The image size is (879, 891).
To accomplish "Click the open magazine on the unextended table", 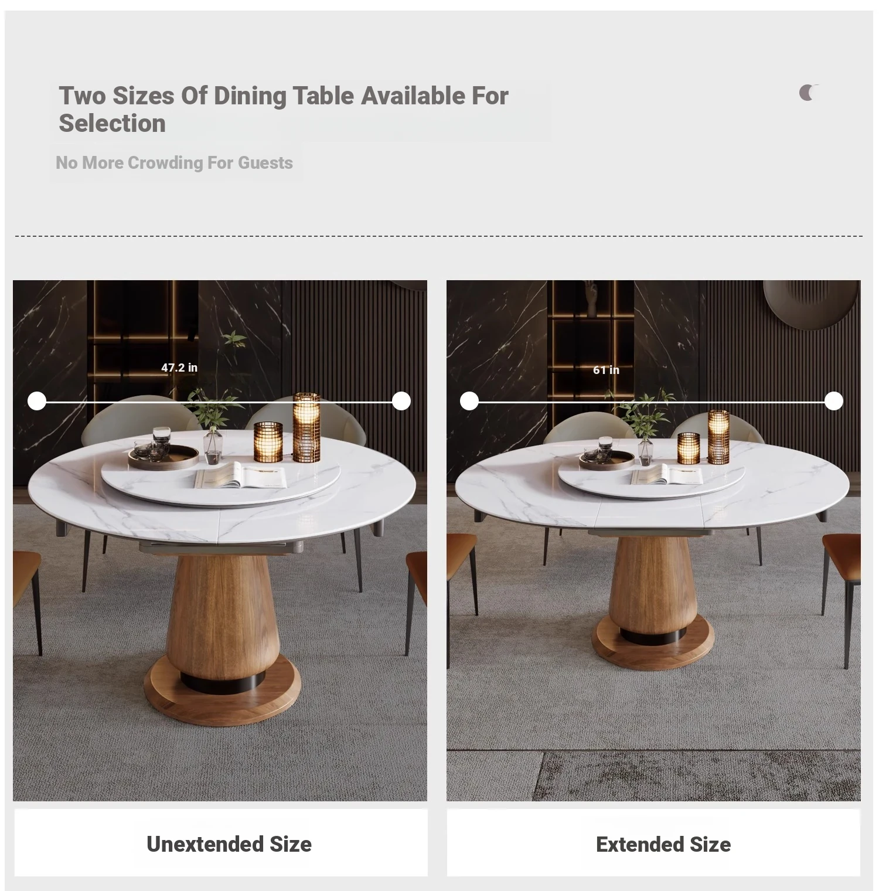I will (x=240, y=476).
